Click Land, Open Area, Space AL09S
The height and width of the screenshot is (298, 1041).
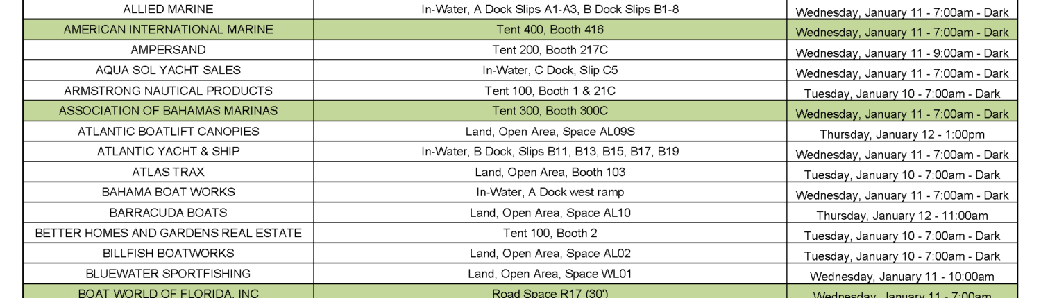click(550, 131)
